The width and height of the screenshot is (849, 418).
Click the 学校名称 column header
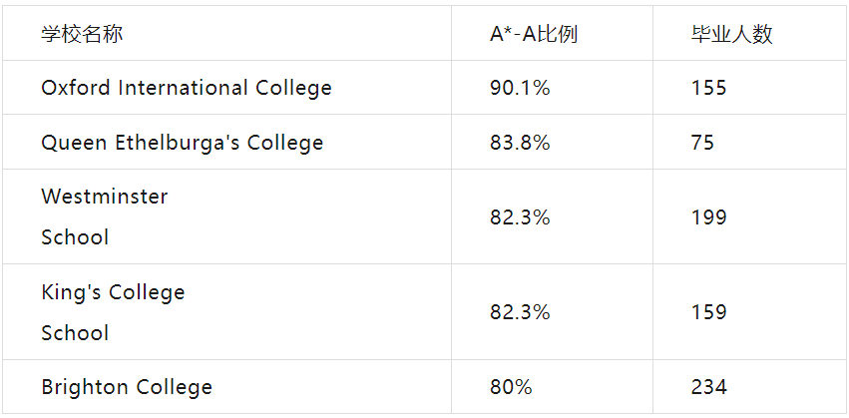(x=82, y=34)
